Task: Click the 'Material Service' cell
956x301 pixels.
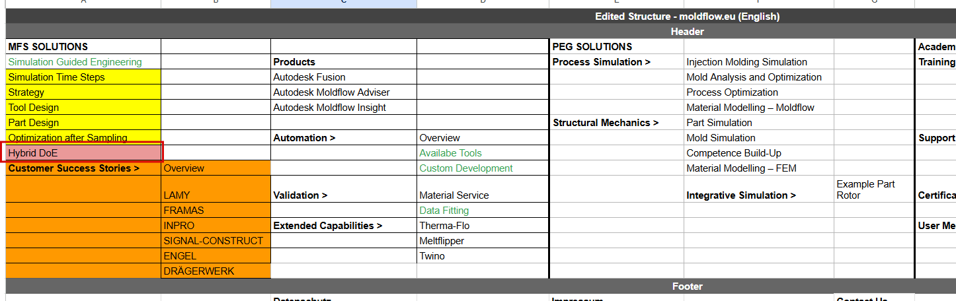Action: 483,189
